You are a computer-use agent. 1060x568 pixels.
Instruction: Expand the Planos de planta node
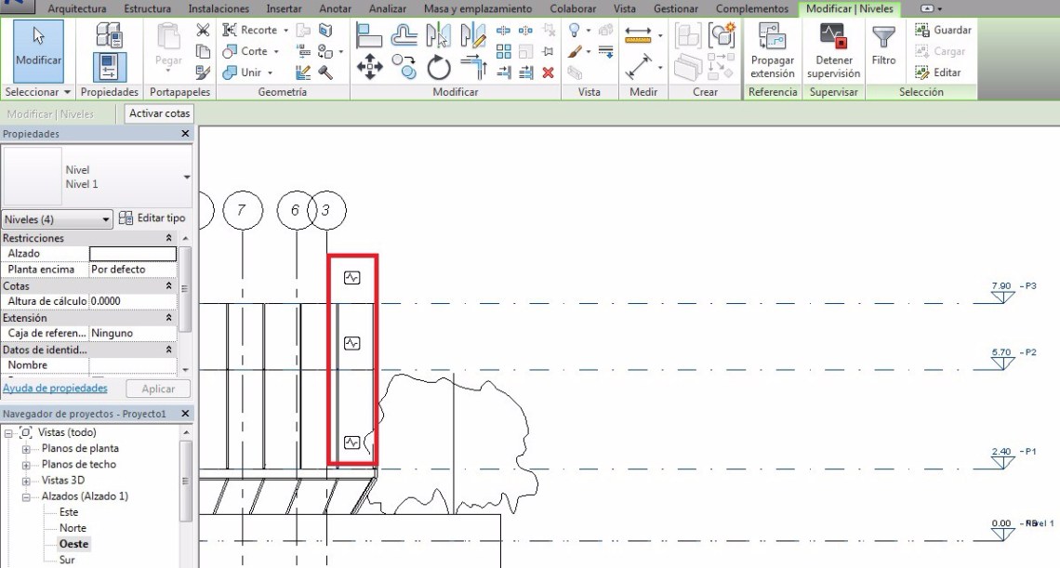tap(26, 449)
